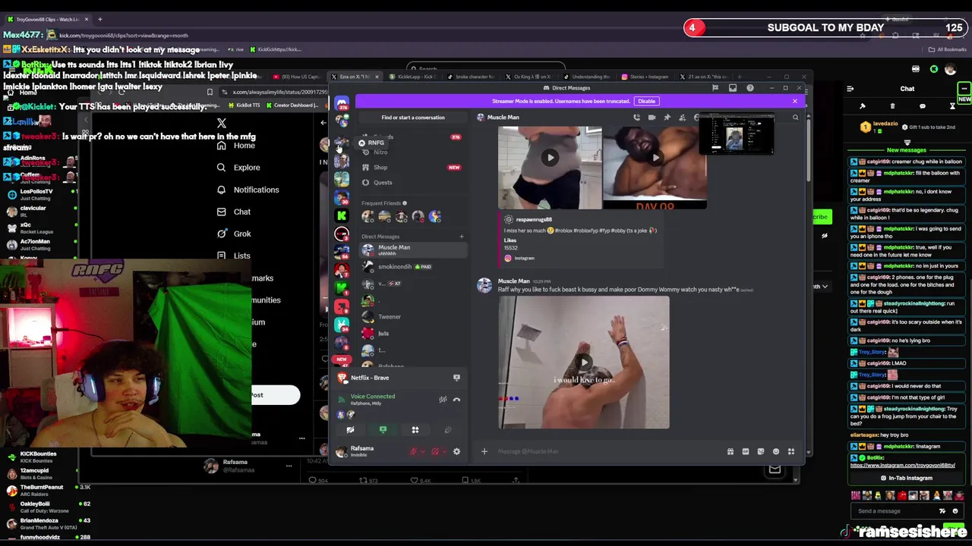972x546 pixels.
Task: Go to Discord home direct messages icon
Action: click(342, 105)
